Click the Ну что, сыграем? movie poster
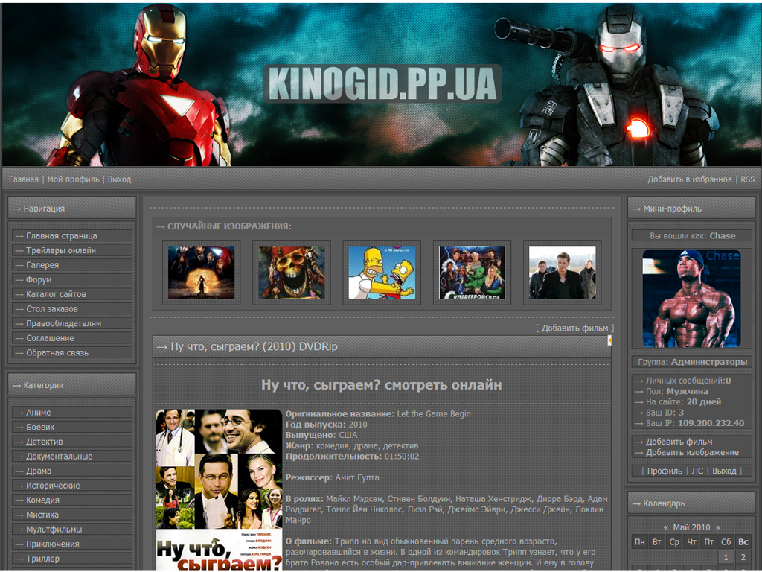The width and height of the screenshot is (762, 572). (x=219, y=489)
